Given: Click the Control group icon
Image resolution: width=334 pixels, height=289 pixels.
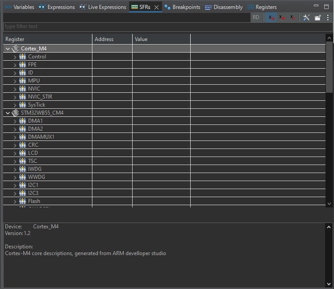Looking at the screenshot, I should point(23,56).
